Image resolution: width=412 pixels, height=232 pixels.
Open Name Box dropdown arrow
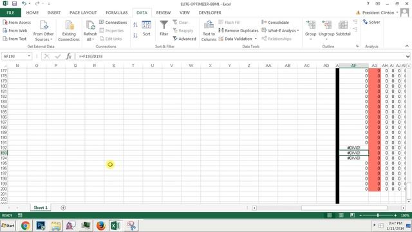coord(29,56)
